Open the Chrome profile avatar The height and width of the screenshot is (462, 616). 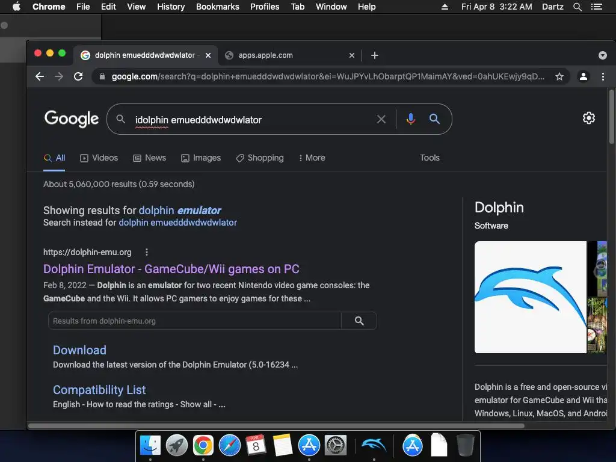pyautogui.click(x=584, y=76)
